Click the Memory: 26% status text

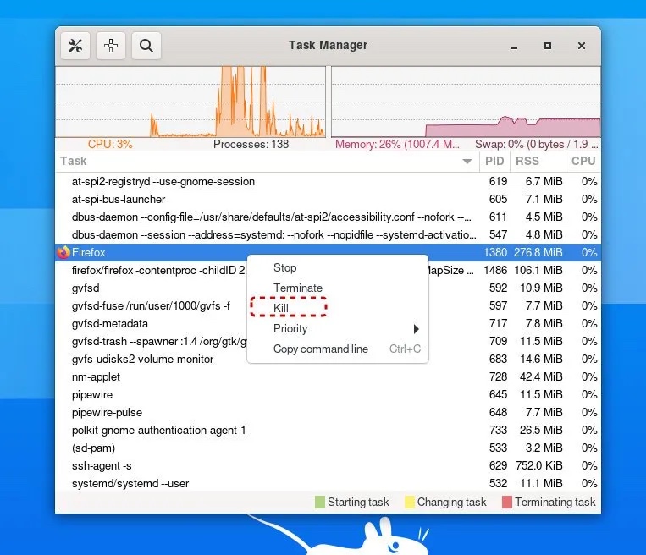coord(397,144)
